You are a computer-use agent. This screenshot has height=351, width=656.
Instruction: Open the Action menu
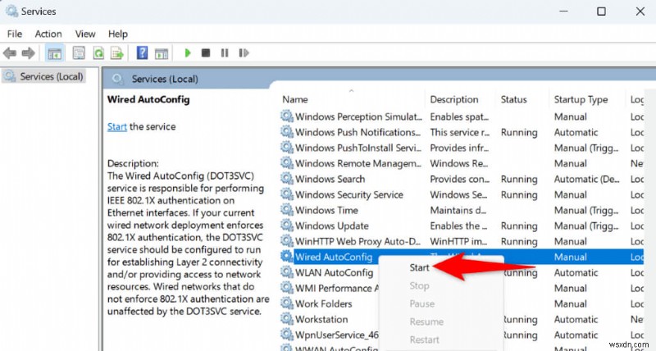pyautogui.click(x=48, y=34)
